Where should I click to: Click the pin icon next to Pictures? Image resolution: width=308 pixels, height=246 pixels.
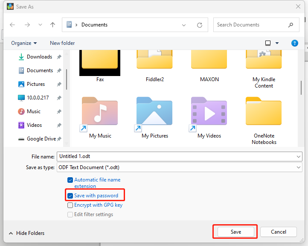click(59, 85)
